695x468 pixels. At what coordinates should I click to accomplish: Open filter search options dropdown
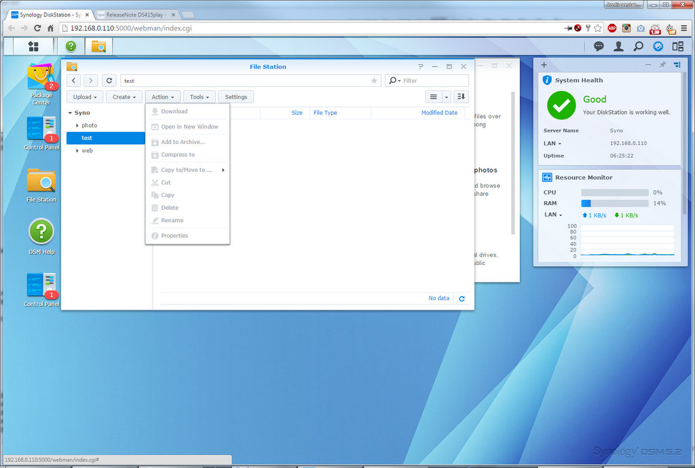[394, 81]
